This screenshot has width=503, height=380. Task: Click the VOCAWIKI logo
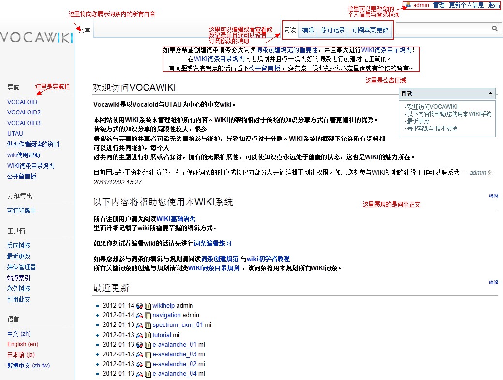click(37, 38)
